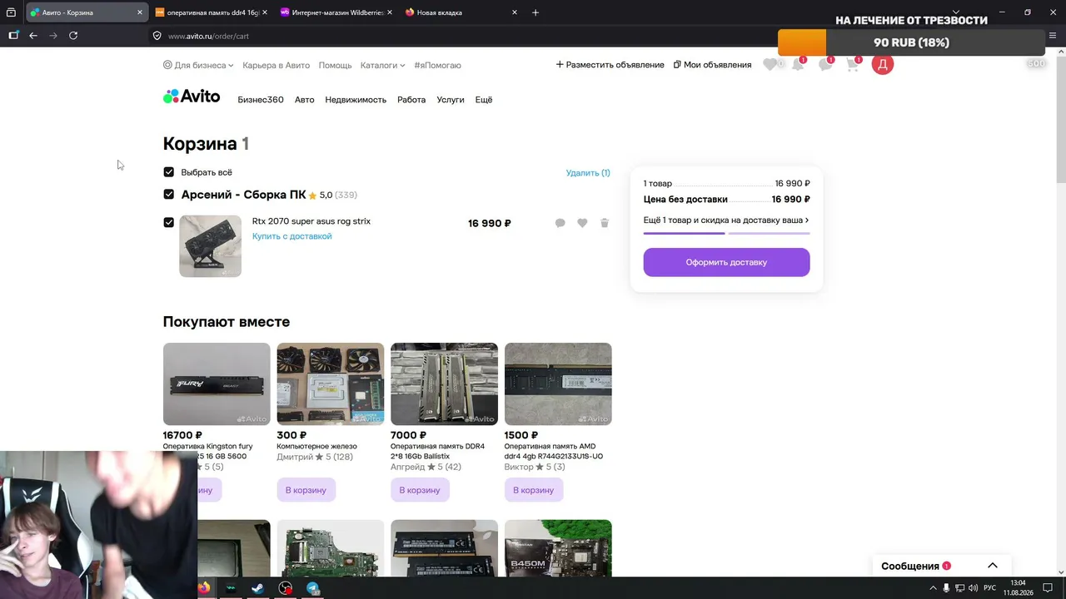Open the microphone tray icon

coord(947,588)
